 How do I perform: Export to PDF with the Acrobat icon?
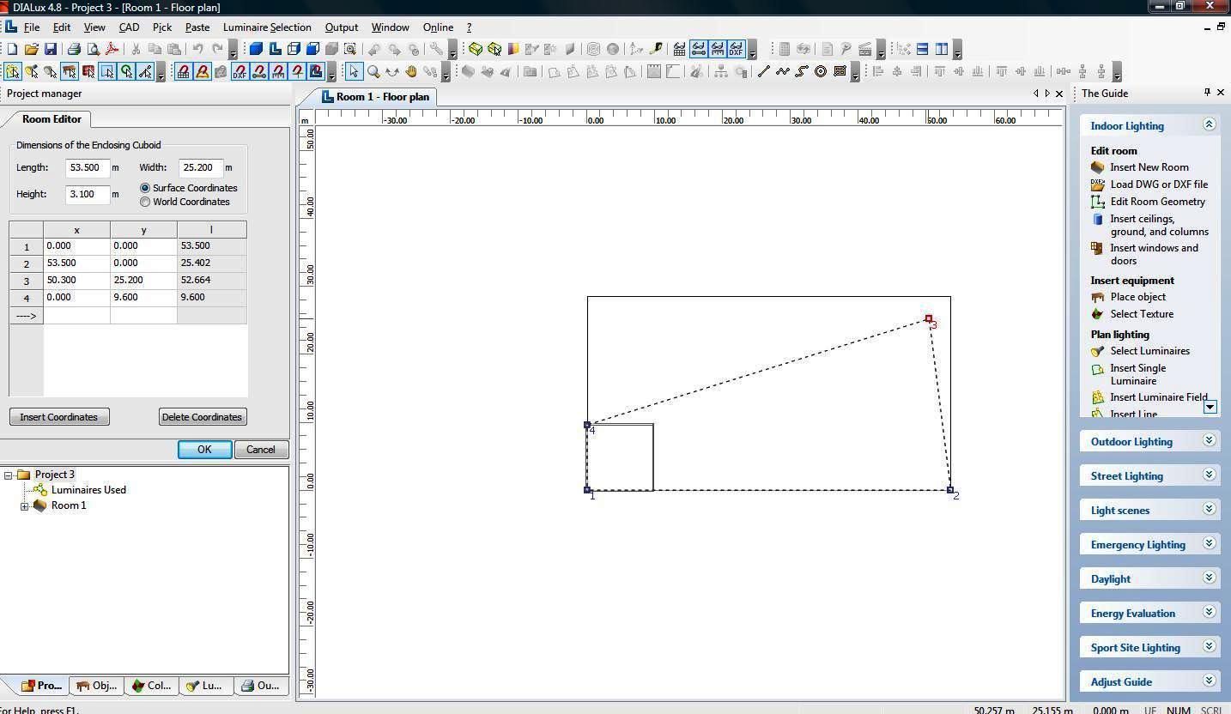pyautogui.click(x=112, y=49)
